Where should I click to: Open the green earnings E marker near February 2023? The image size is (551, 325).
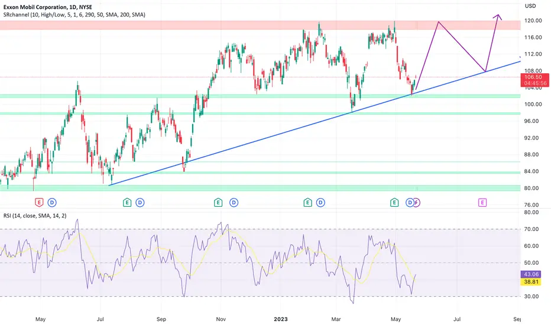307,202
